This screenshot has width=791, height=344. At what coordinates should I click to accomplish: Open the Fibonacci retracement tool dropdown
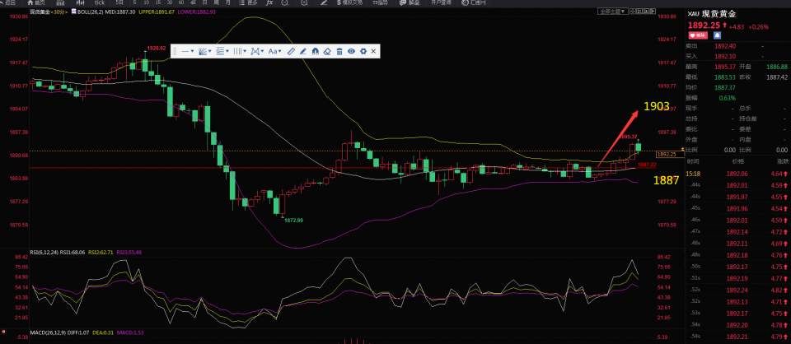[x=222, y=51]
